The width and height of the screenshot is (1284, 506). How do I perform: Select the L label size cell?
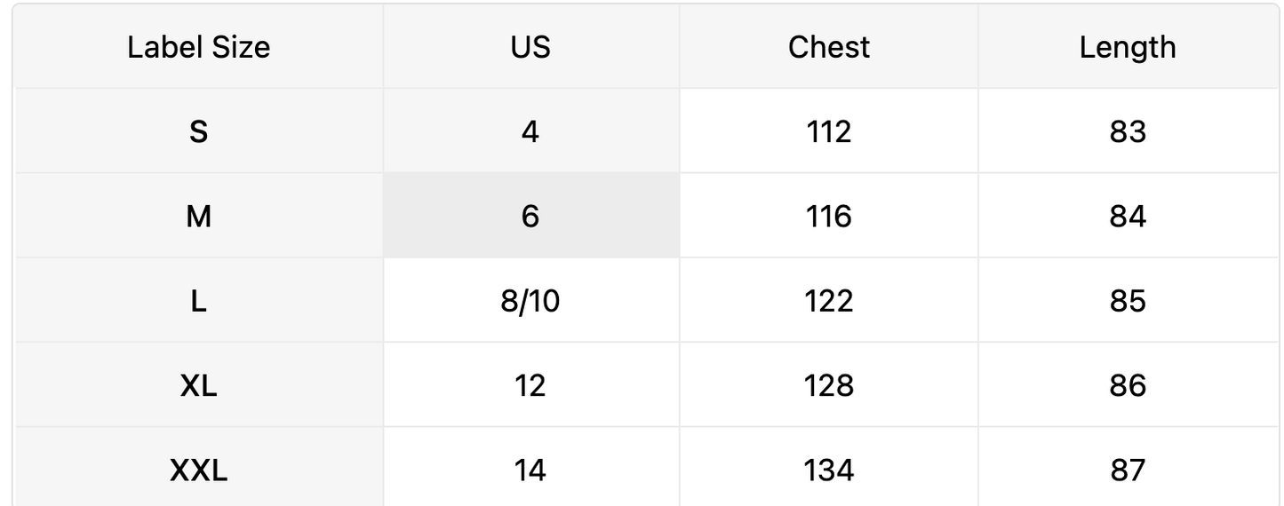point(198,300)
